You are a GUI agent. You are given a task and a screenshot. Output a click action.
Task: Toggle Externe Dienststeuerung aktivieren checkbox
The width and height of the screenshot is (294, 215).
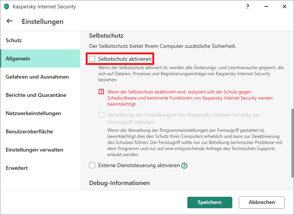tap(92, 165)
